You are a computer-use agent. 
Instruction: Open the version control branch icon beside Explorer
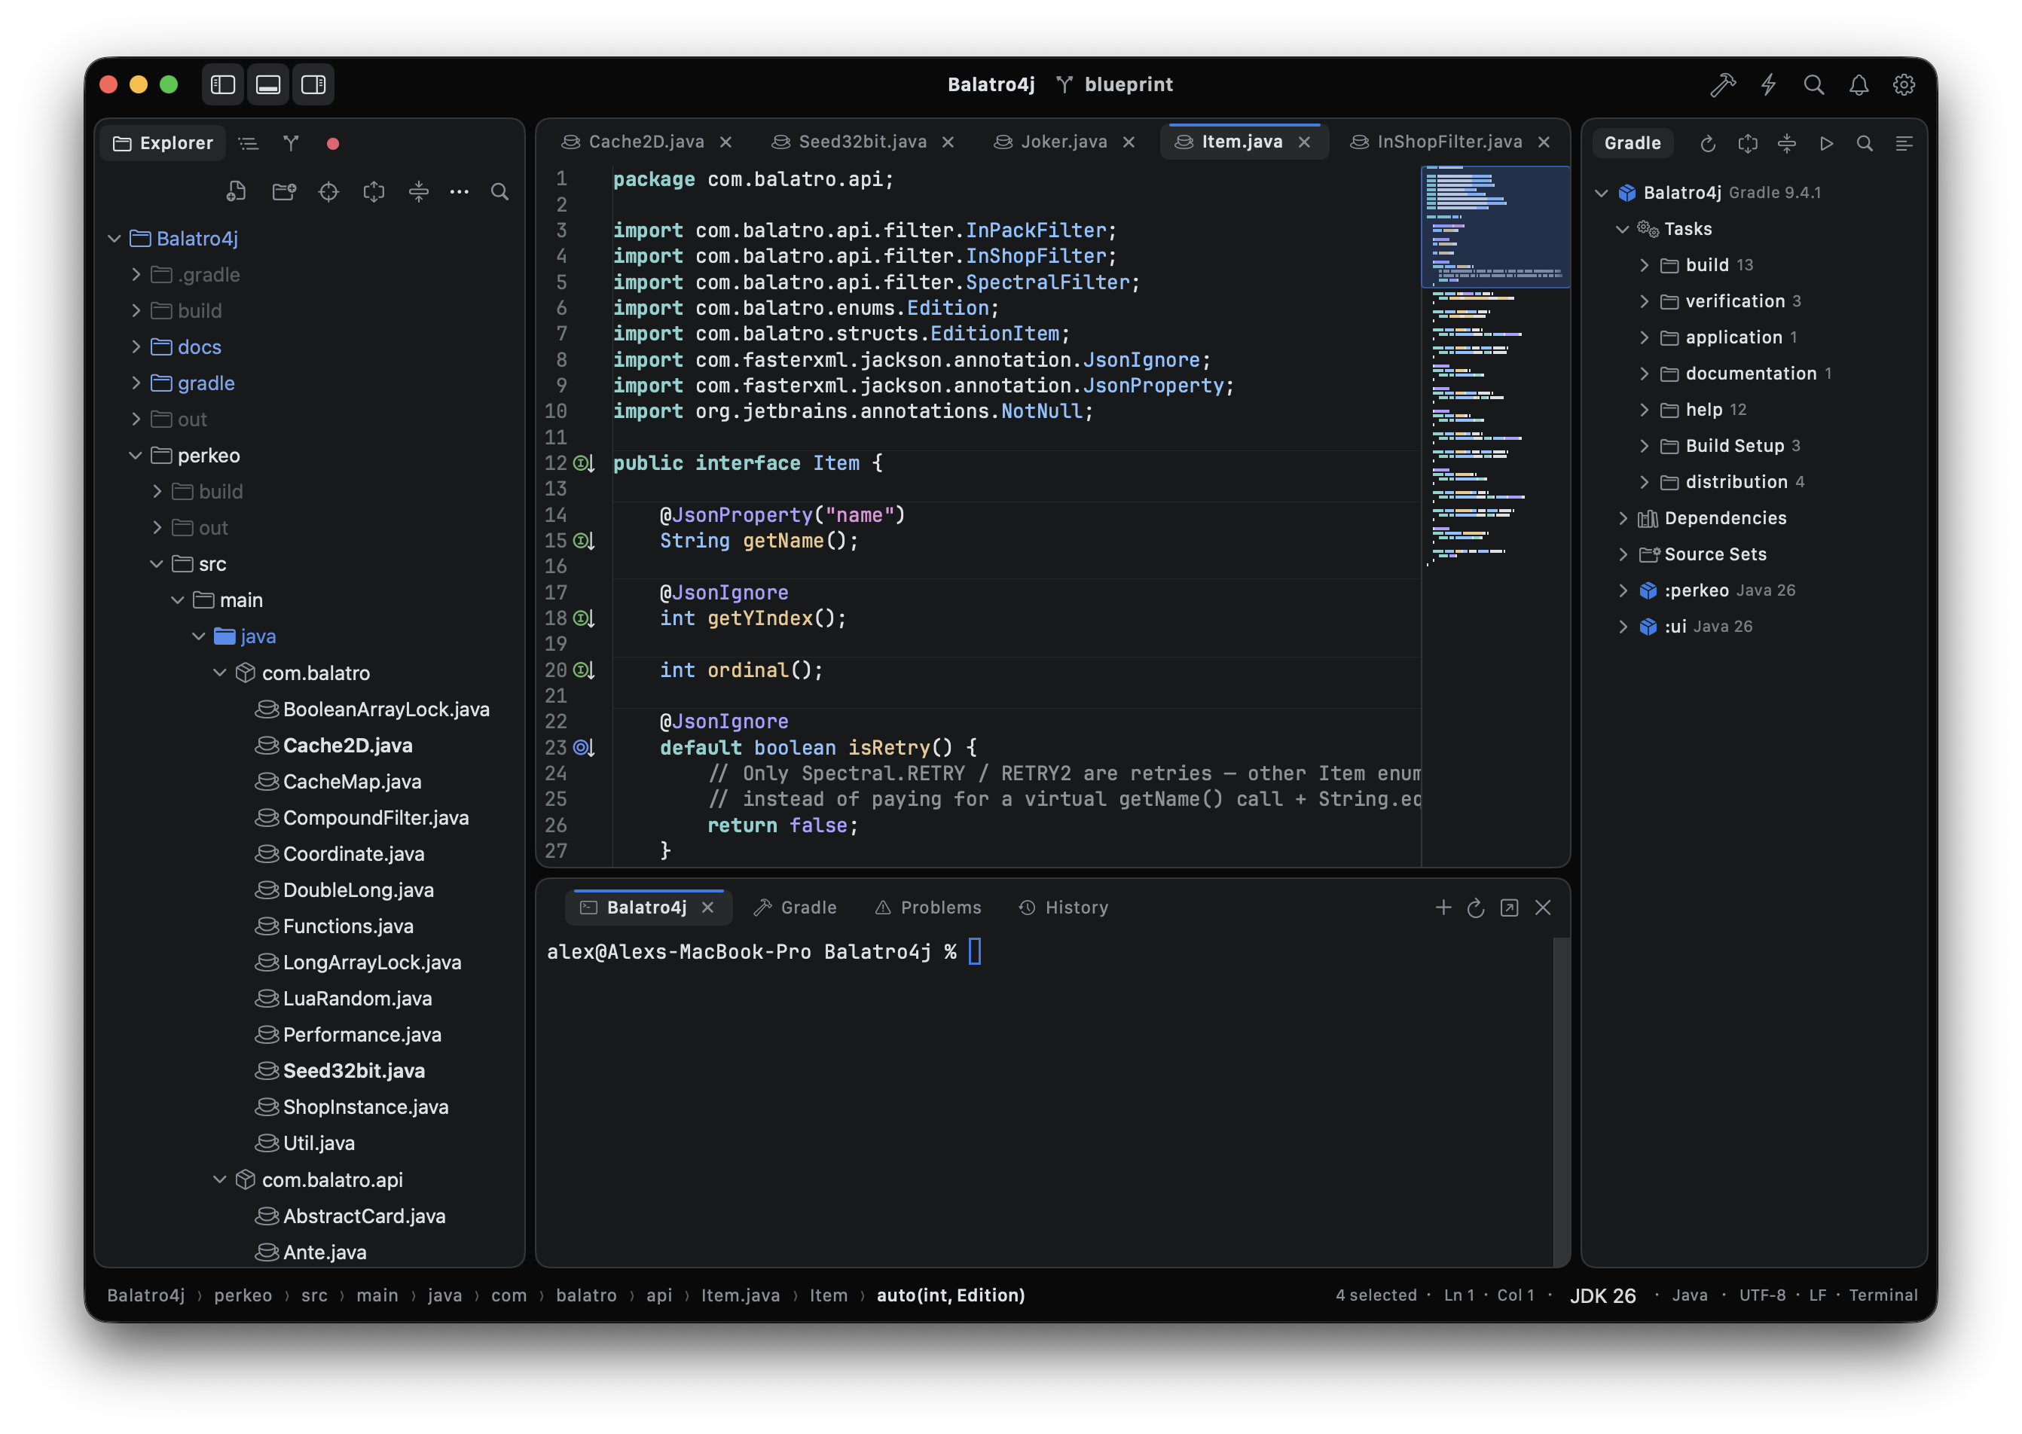tap(291, 143)
